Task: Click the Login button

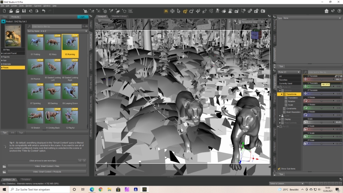Action: coord(82,17)
